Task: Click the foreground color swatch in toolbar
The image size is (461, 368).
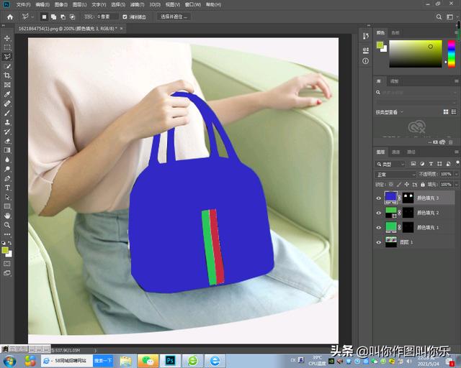Action: (x=6, y=249)
